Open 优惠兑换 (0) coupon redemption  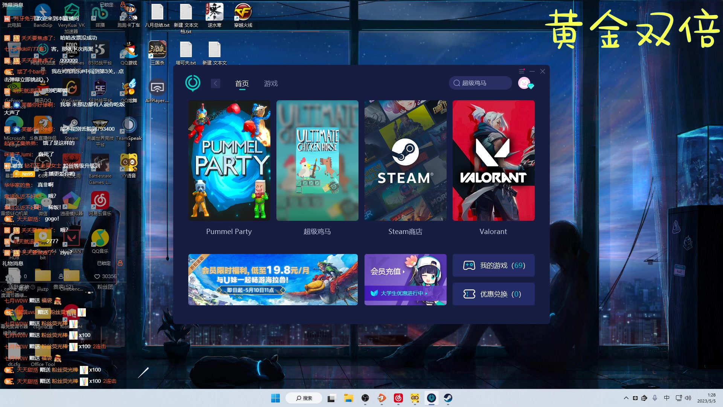(x=493, y=294)
